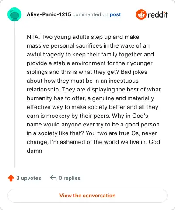Click the final word "damn" in comment
Screen dimensions: 175x210
[x=35, y=150]
